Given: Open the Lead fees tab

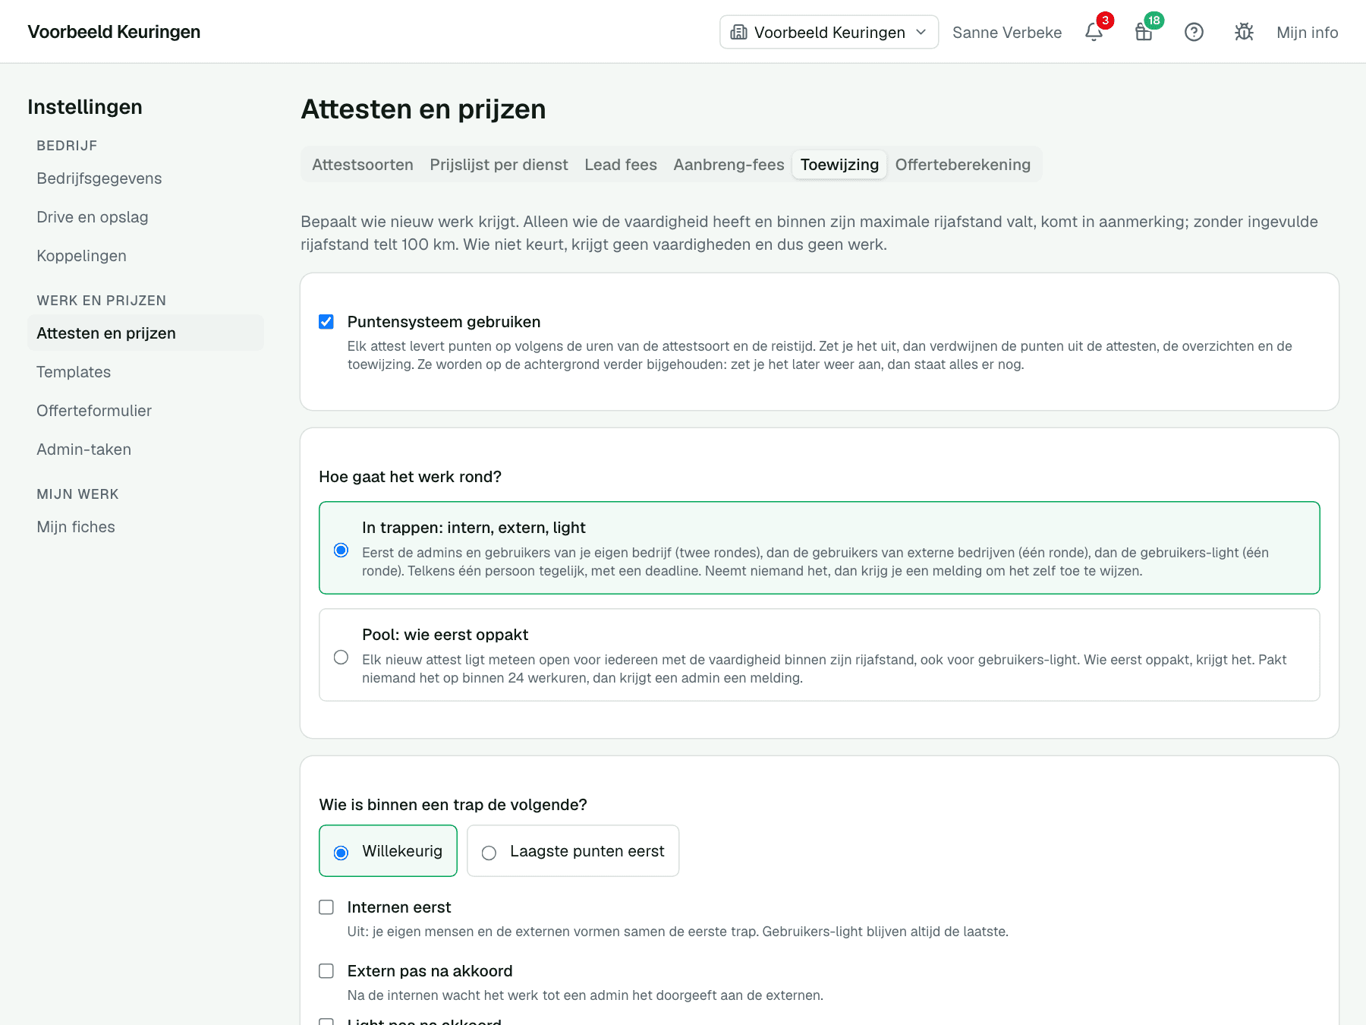Looking at the screenshot, I should coord(621,165).
